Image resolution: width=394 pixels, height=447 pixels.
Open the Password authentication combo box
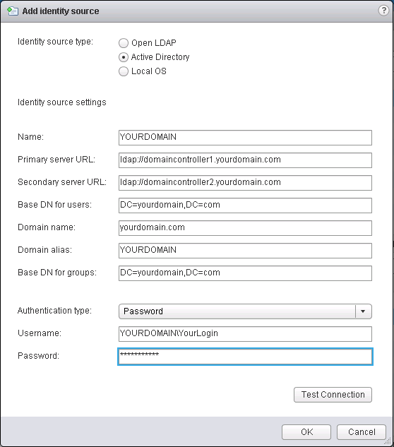(245, 311)
